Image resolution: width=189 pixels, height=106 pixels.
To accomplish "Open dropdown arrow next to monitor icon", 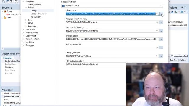I will (x=179, y=12).
